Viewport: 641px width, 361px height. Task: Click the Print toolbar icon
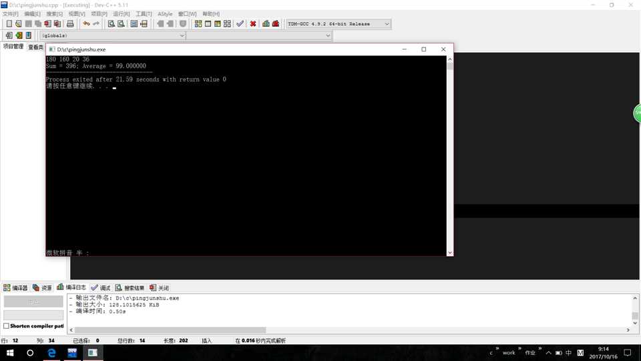coord(70,24)
